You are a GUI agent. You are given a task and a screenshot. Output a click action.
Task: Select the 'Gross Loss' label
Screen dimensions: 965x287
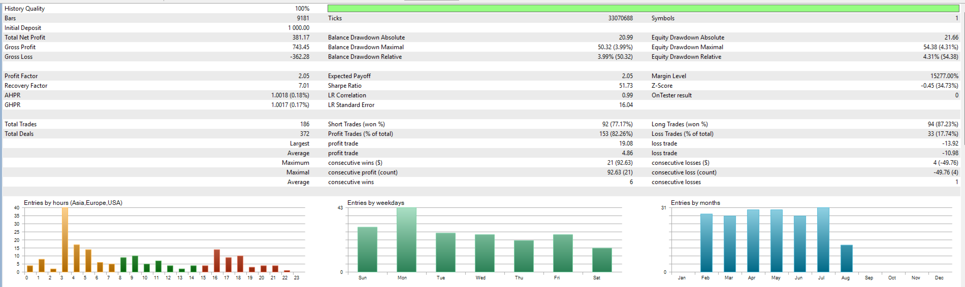pyautogui.click(x=18, y=57)
